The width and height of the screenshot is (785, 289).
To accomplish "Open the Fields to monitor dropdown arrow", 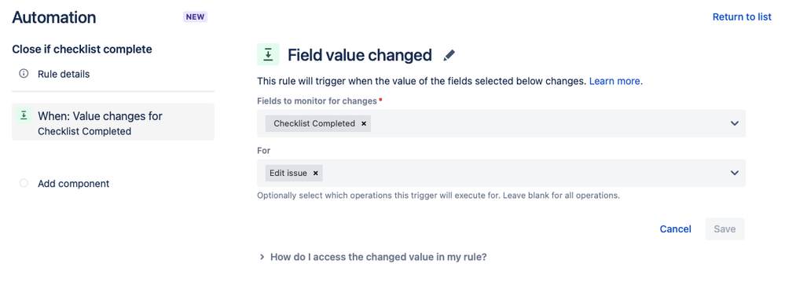I will [735, 123].
